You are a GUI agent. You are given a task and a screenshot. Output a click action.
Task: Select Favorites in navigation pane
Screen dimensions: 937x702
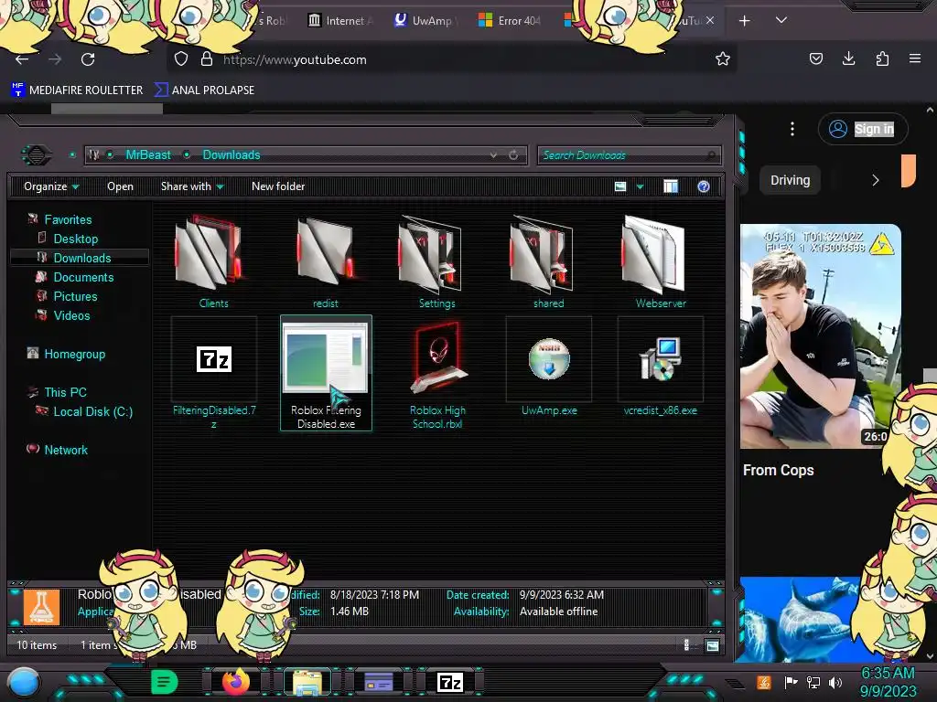click(68, 219)
